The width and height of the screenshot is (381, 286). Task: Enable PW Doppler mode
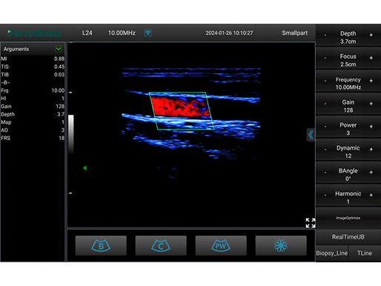221,245
